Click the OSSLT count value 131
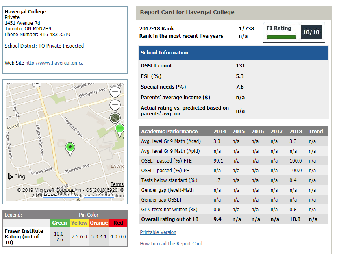Screen dimensions: 339x258 pos(240,66)
